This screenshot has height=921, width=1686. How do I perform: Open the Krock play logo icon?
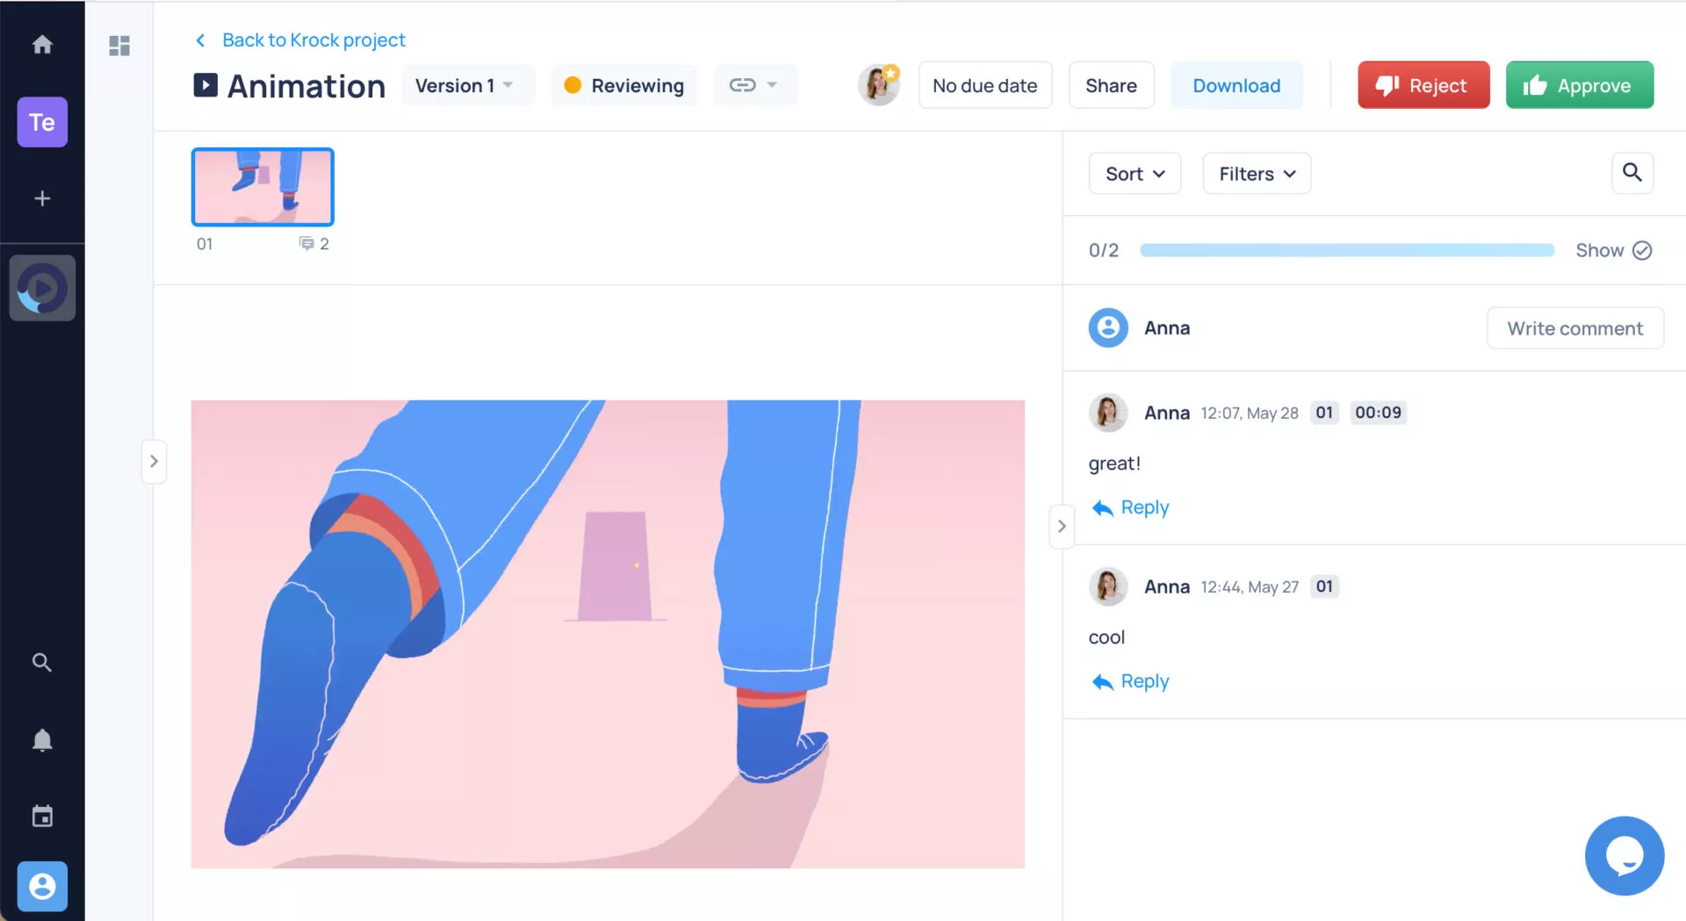[x=42, y=288]
